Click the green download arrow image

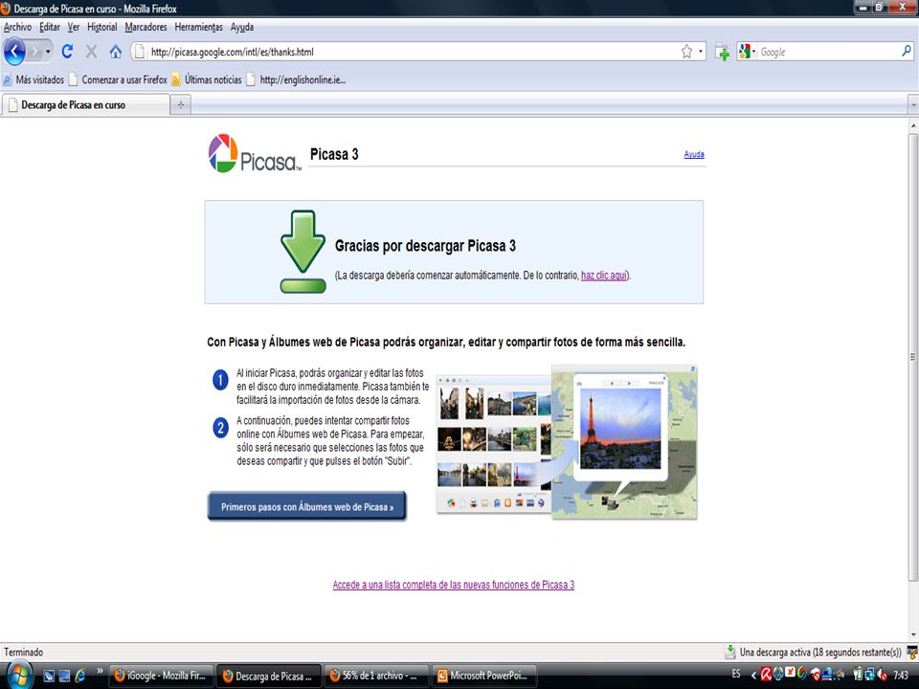point(303,252)
